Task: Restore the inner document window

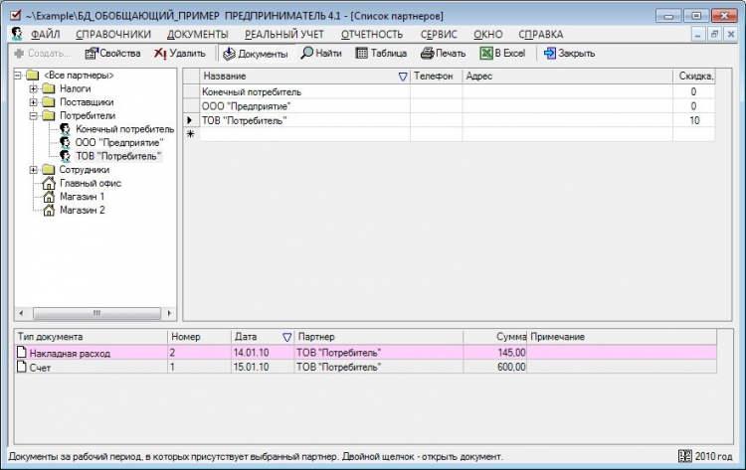Action: tap(714, 34)
